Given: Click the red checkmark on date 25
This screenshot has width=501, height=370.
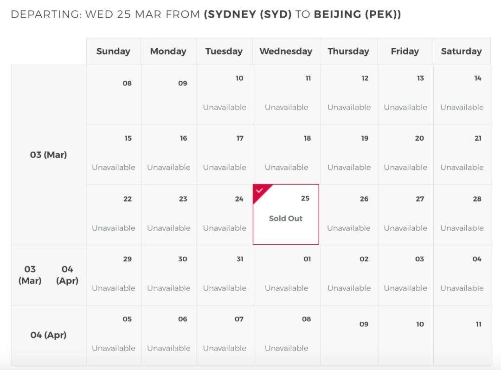Looking at the screenshot, I should click(259, 191).
